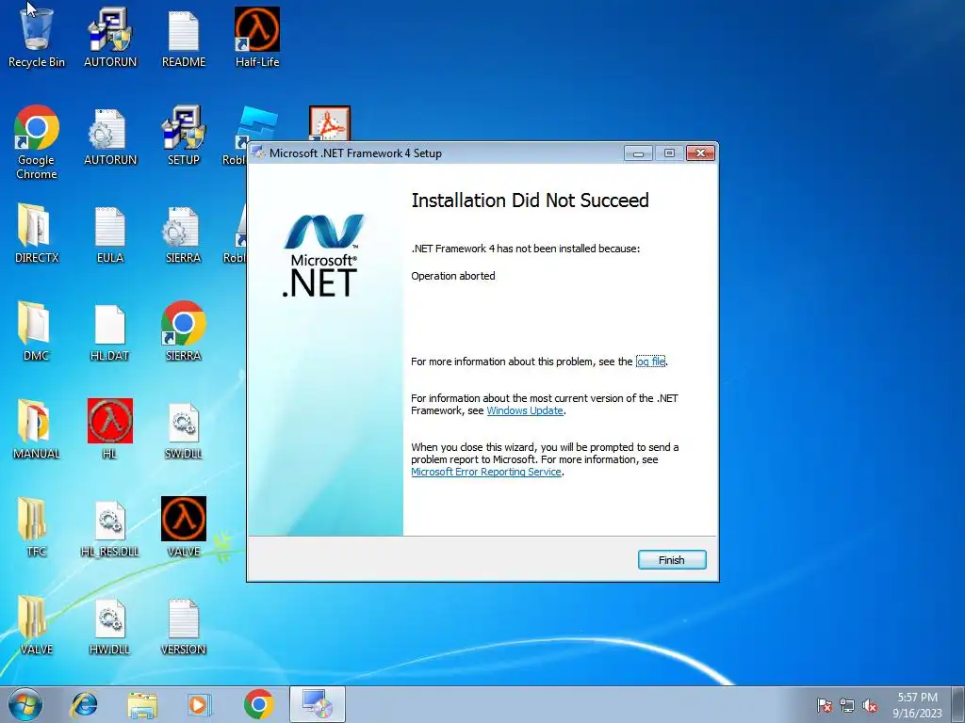Select the SIERRA settings file icon with gear
The height and width of the screenshot is (723, 965).
pyautogui.click(x=184, y=233)
